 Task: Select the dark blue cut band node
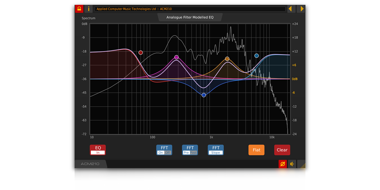point(204,95)
